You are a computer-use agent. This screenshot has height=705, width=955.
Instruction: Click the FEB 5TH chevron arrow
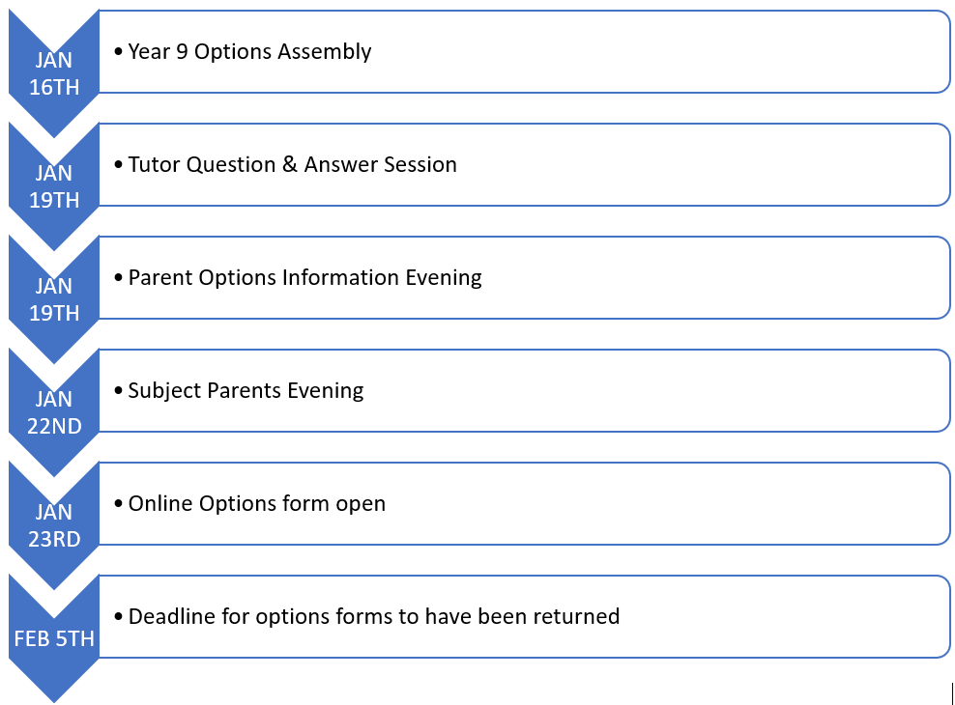point(53,638)
